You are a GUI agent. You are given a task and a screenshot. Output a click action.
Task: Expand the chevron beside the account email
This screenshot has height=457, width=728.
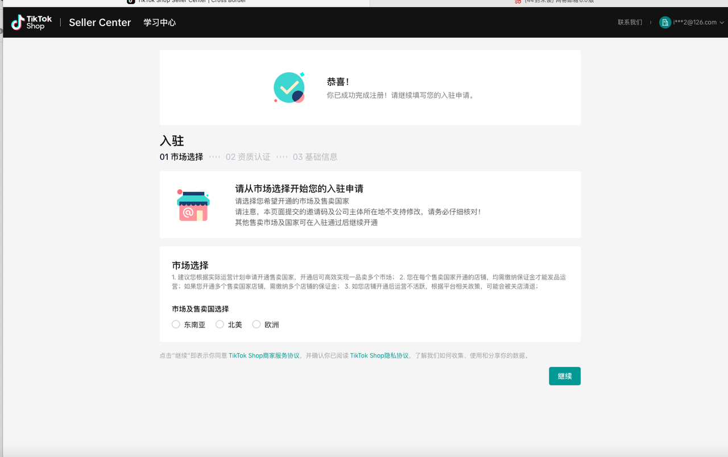tap(722, 23)
